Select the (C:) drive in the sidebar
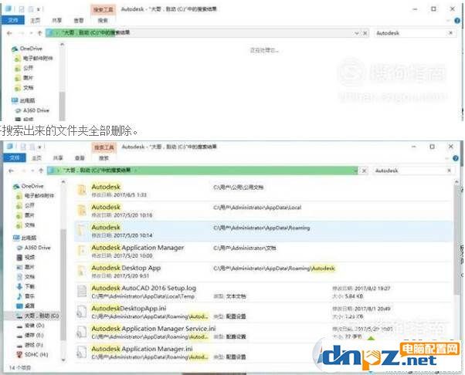 pos(37,316)
